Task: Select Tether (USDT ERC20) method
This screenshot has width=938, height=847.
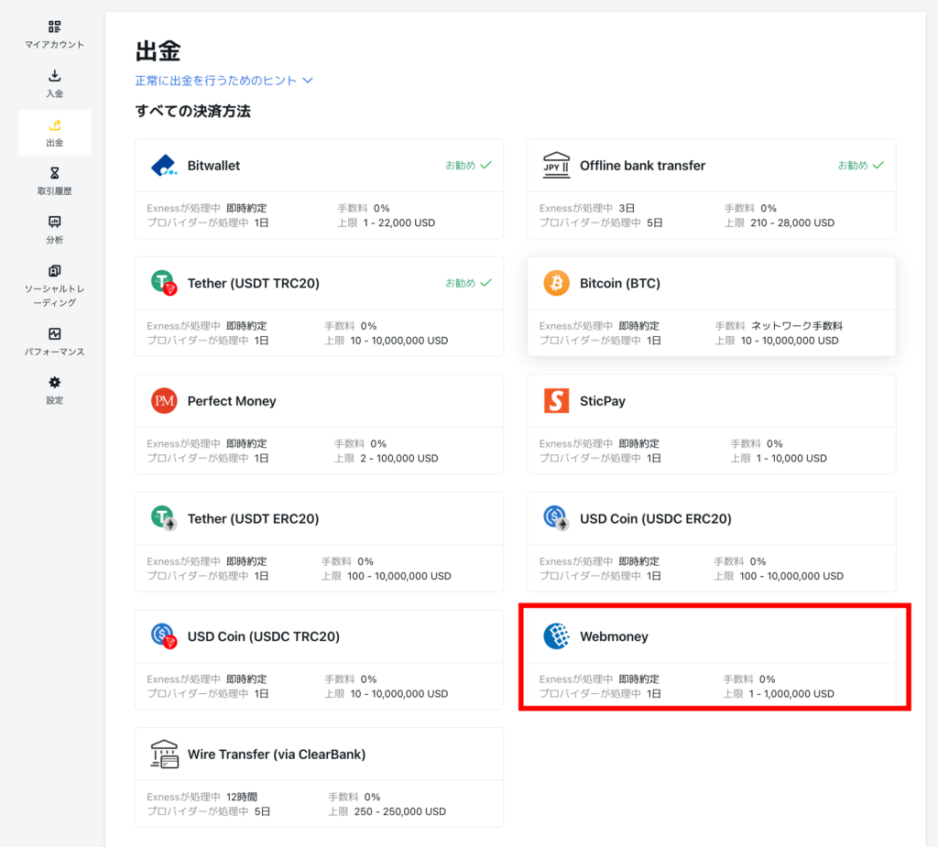Action: click(x=319, y=542)
